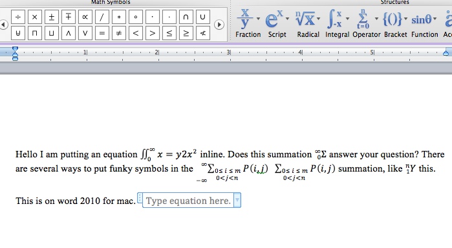This screenshot has width=452, height=248.
Task: Insert the proportional-to symbol
Action: click(85, 17)
